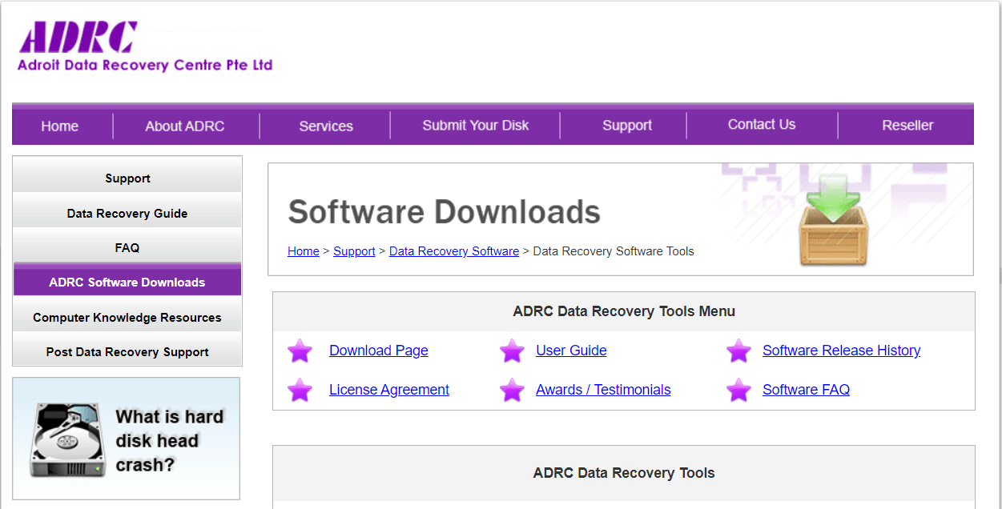Open the User Guide link
Image resolution: width=1002 pixels, height=509 pixels.
(x=571, y=351)
